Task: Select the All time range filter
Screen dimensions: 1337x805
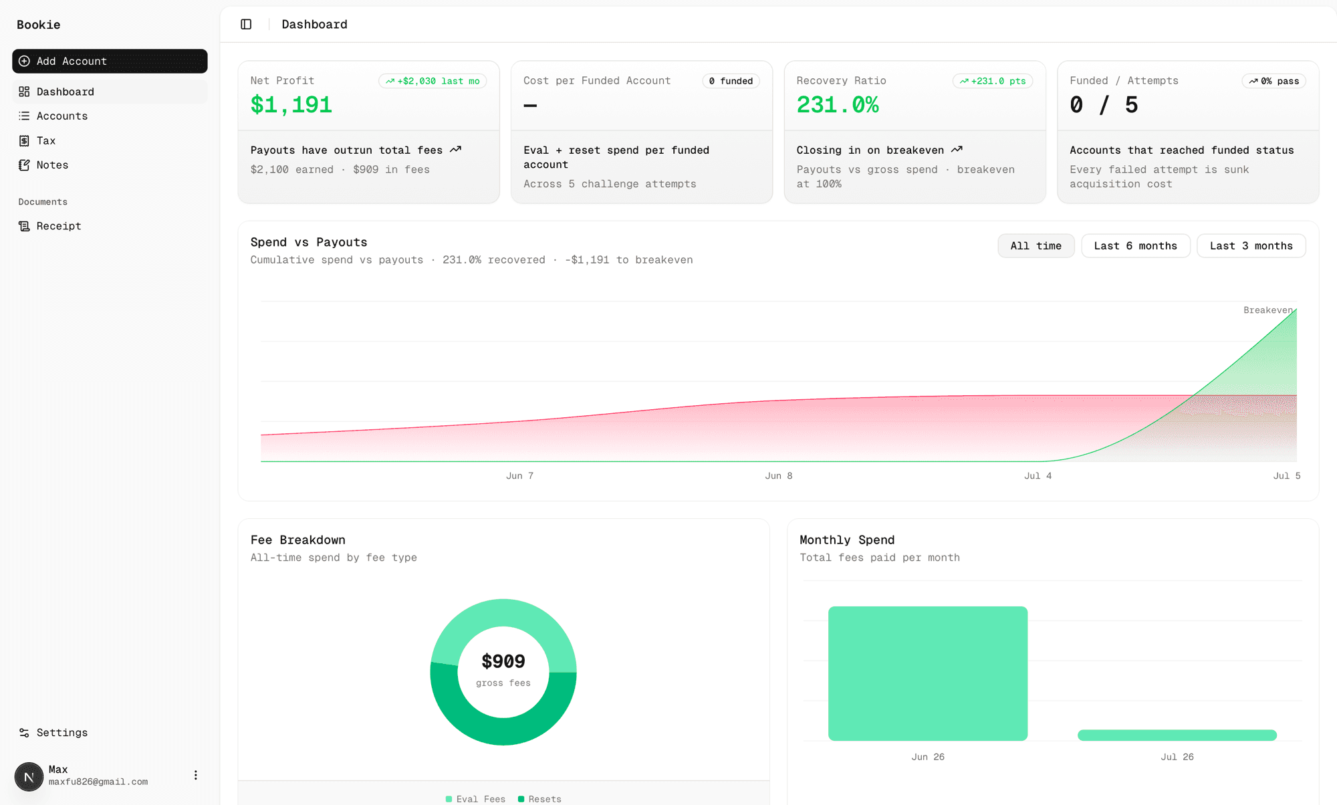Action: (1036, 246)
